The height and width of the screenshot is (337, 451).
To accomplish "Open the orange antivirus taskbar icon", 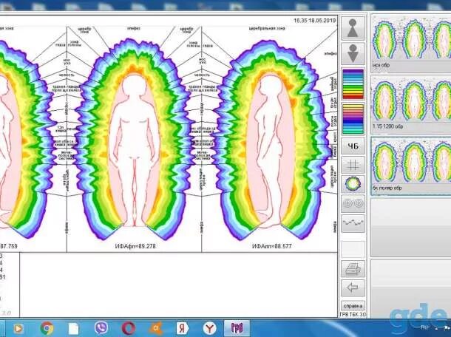I will 155,328.
